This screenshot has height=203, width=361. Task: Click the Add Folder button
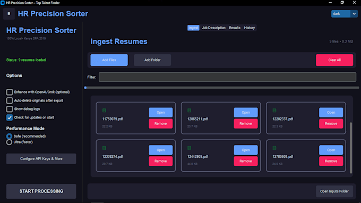(x=152, y=60)
